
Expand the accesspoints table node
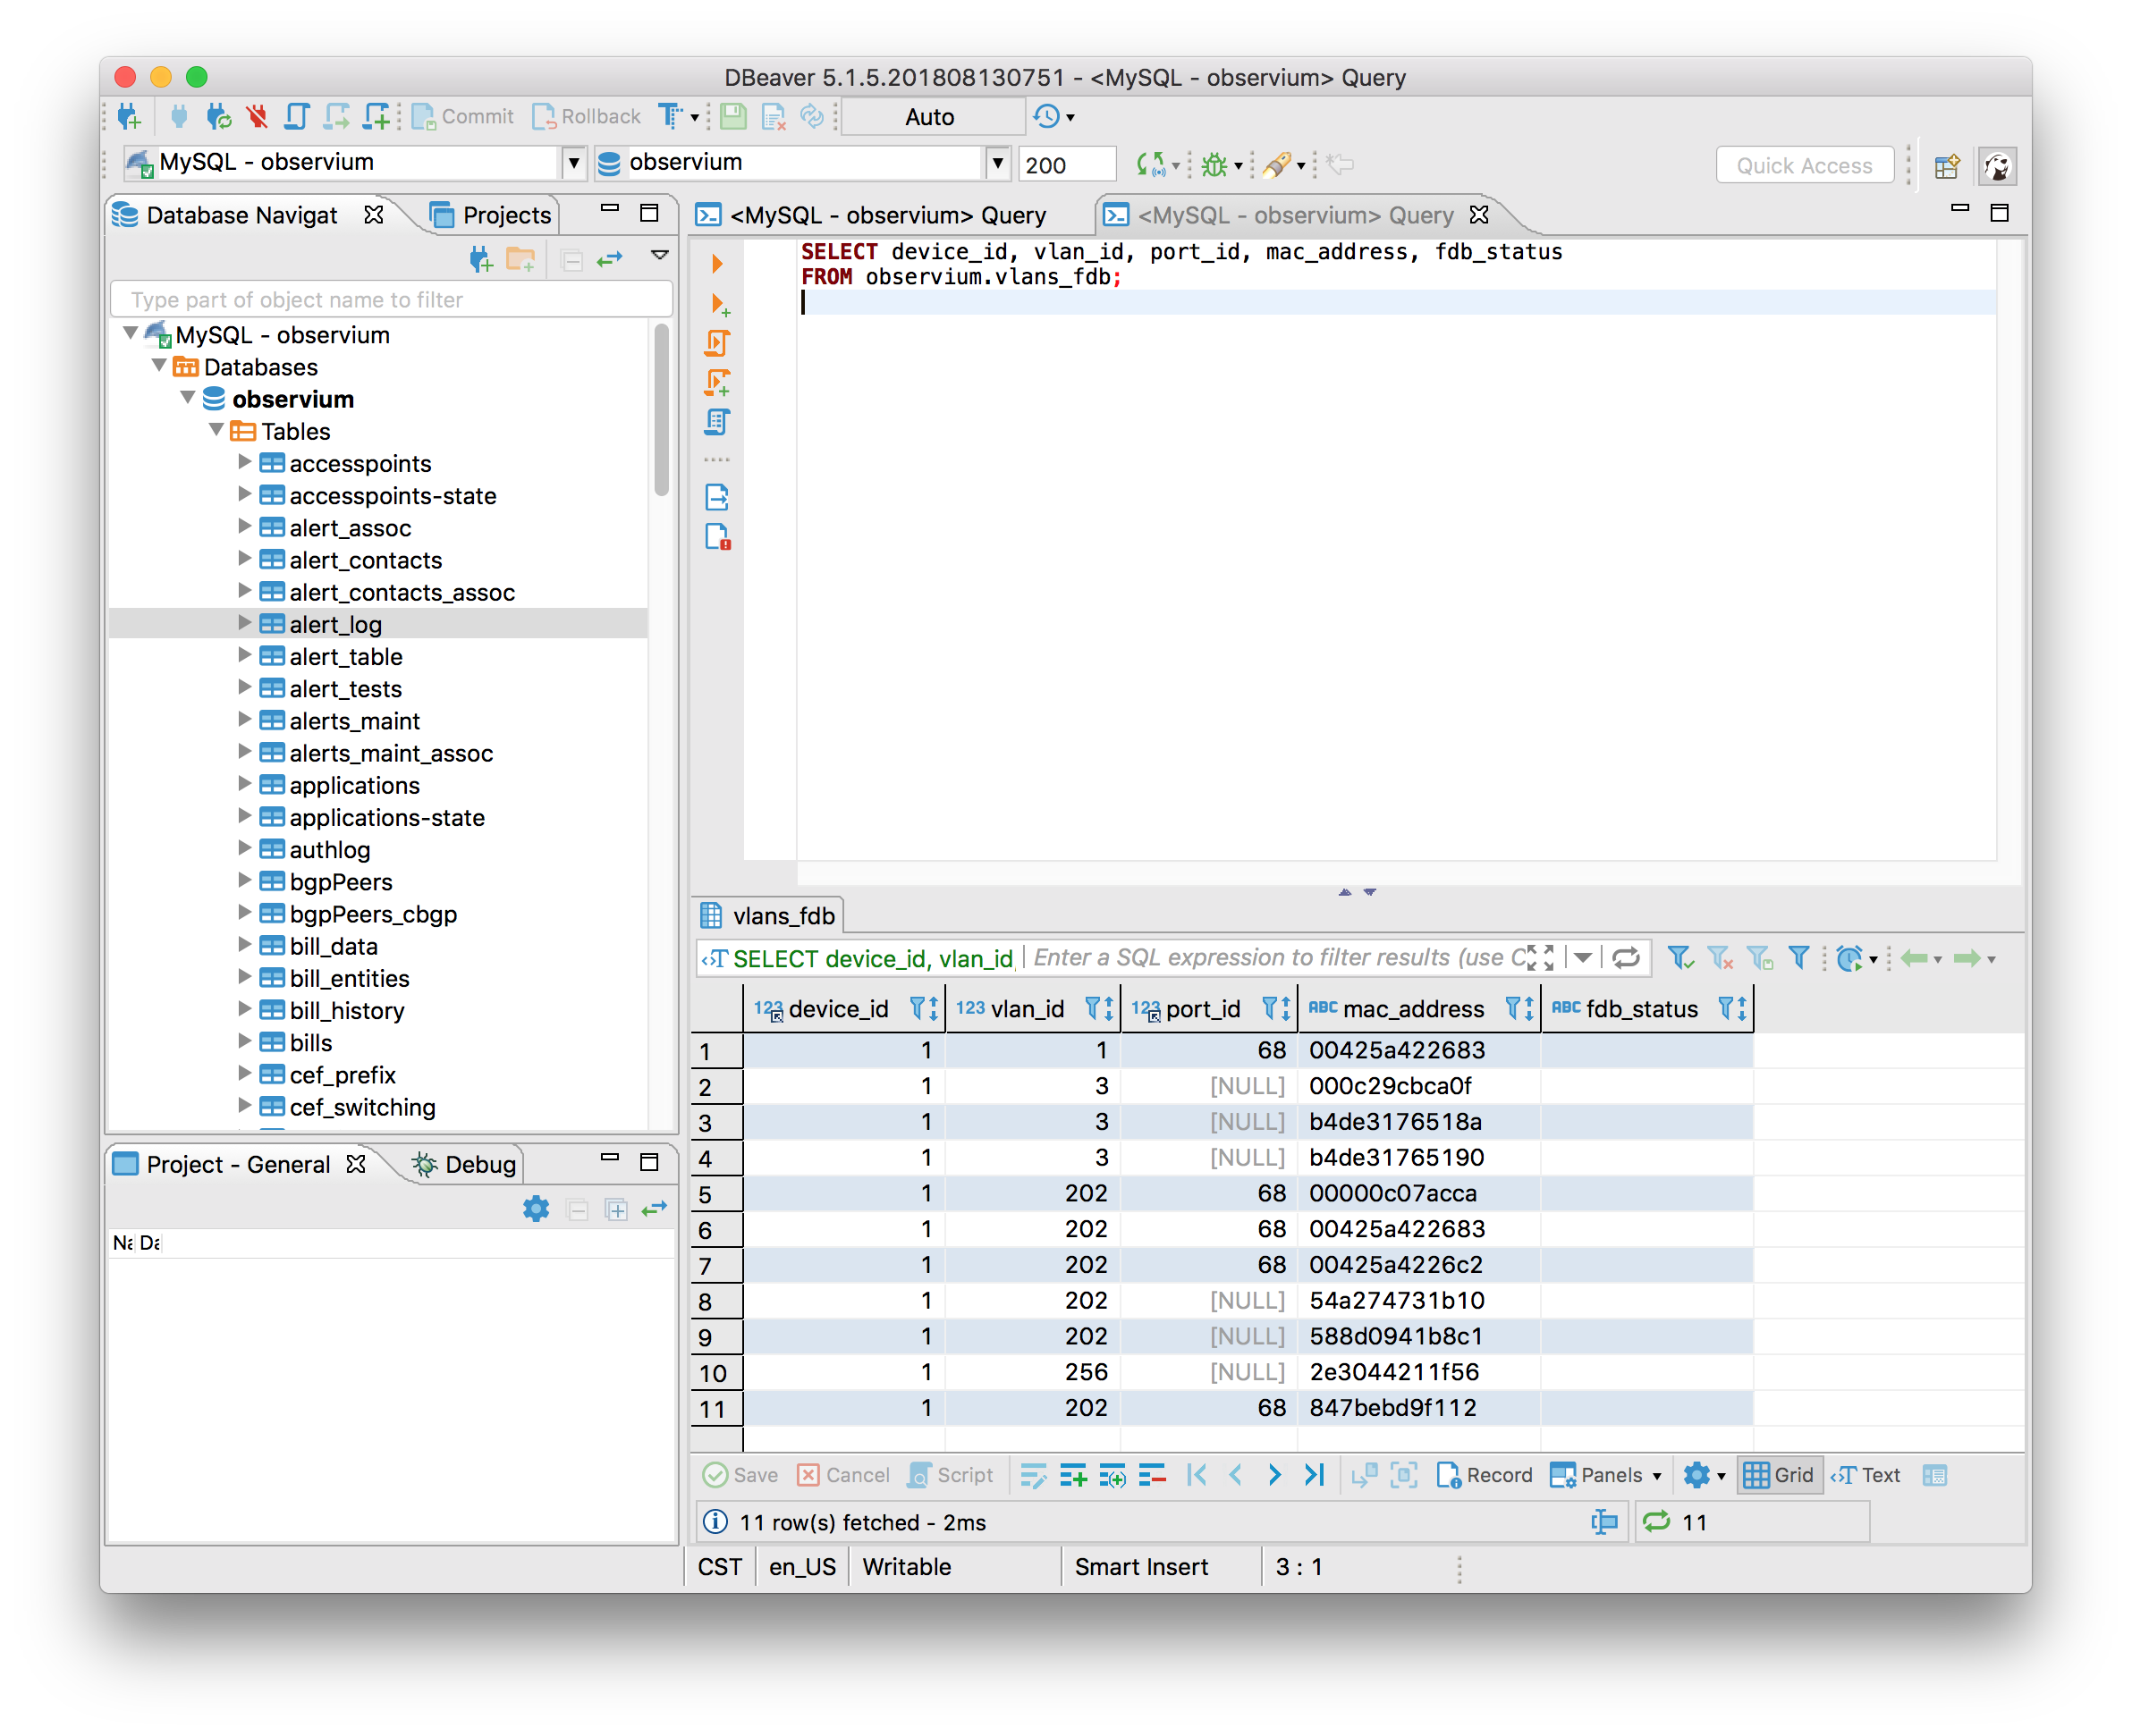pos(244,462)
